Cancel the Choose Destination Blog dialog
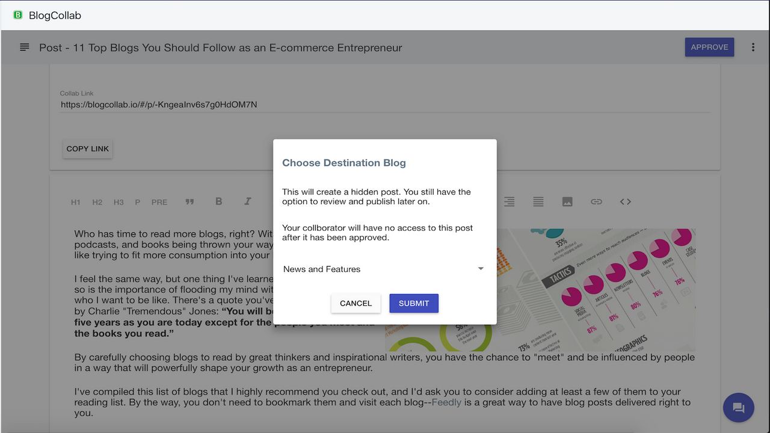 coord(356,303)
